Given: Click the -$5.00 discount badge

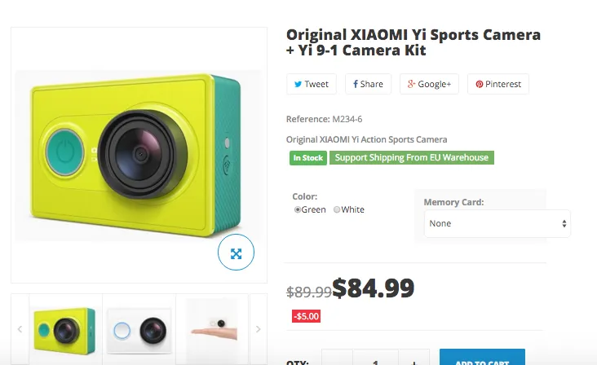Looking at the screenshot, I should click(307, 316).
